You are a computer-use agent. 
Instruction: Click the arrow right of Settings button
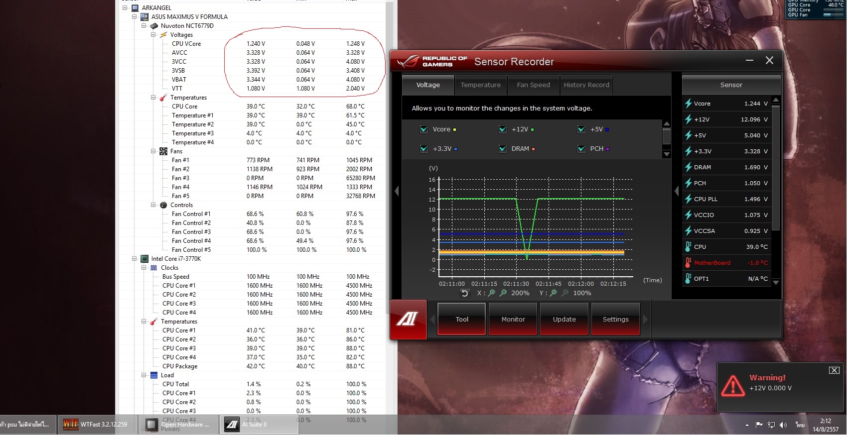coord(645,319)
